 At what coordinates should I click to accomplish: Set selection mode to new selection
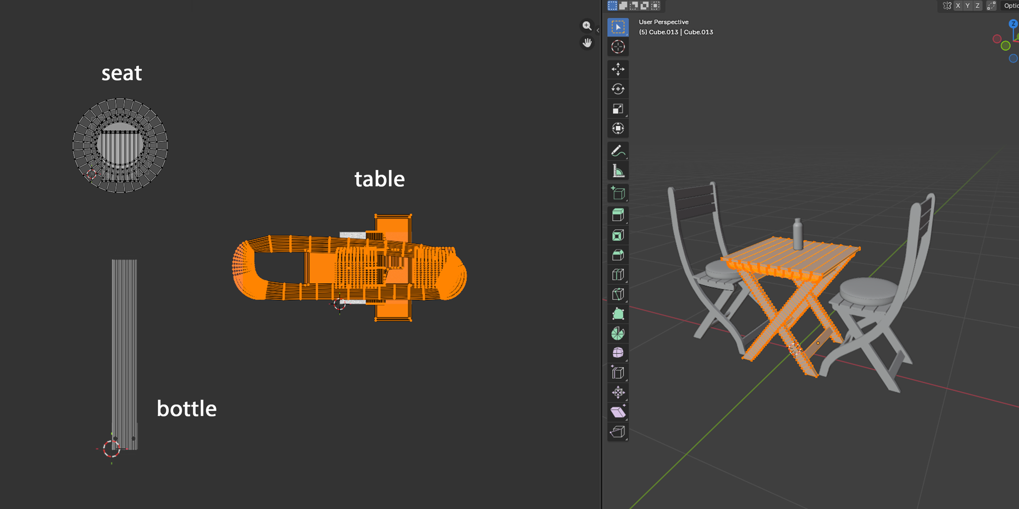coord(612,5)
